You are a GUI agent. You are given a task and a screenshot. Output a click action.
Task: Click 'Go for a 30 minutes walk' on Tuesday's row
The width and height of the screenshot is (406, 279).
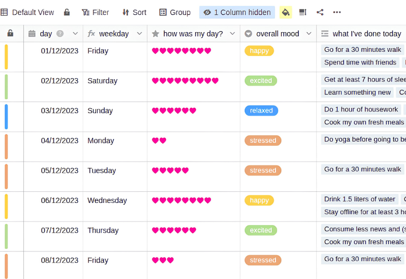(363, 169)
